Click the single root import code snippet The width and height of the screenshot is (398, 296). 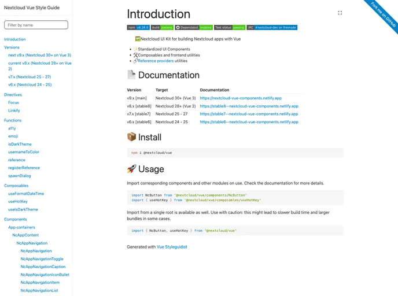coord(235,231)
